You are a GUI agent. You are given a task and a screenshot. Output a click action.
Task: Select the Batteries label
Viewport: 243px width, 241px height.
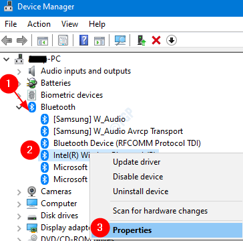(x=55, y=83)
